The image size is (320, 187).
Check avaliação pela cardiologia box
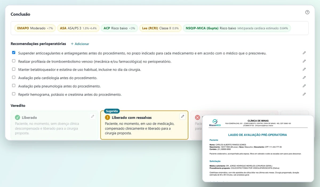coord(14,77)
